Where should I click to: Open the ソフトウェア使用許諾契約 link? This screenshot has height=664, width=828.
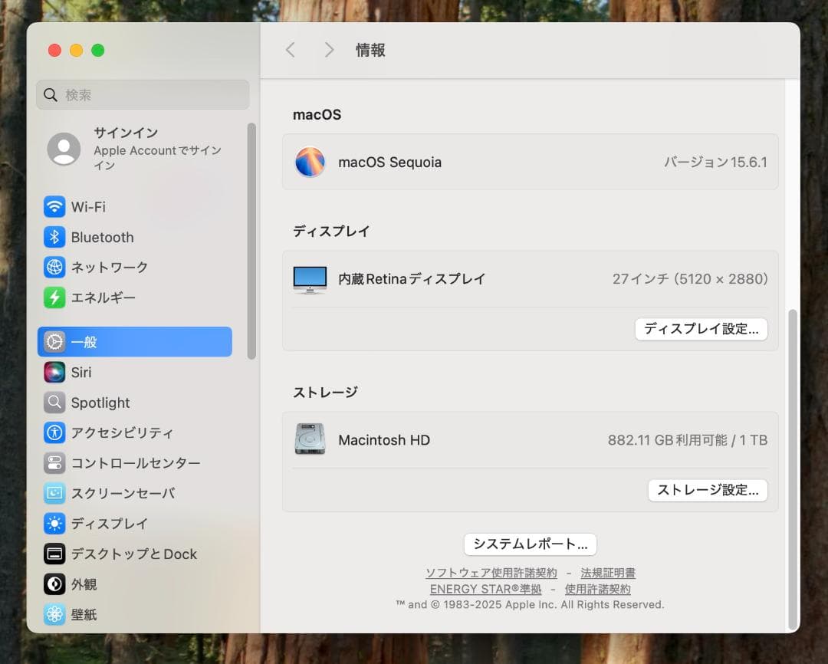click(491, 573)
